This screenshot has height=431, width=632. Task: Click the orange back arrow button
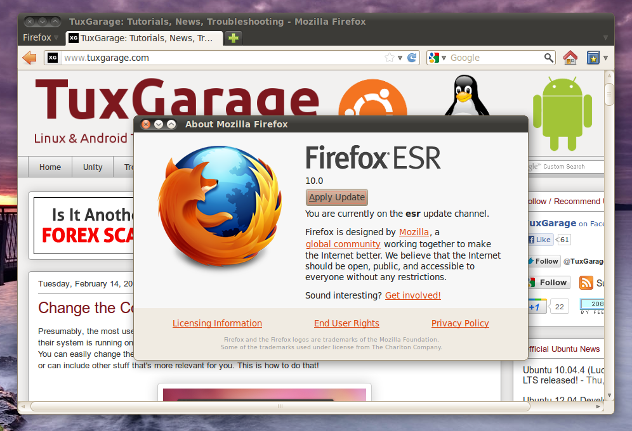29,58
